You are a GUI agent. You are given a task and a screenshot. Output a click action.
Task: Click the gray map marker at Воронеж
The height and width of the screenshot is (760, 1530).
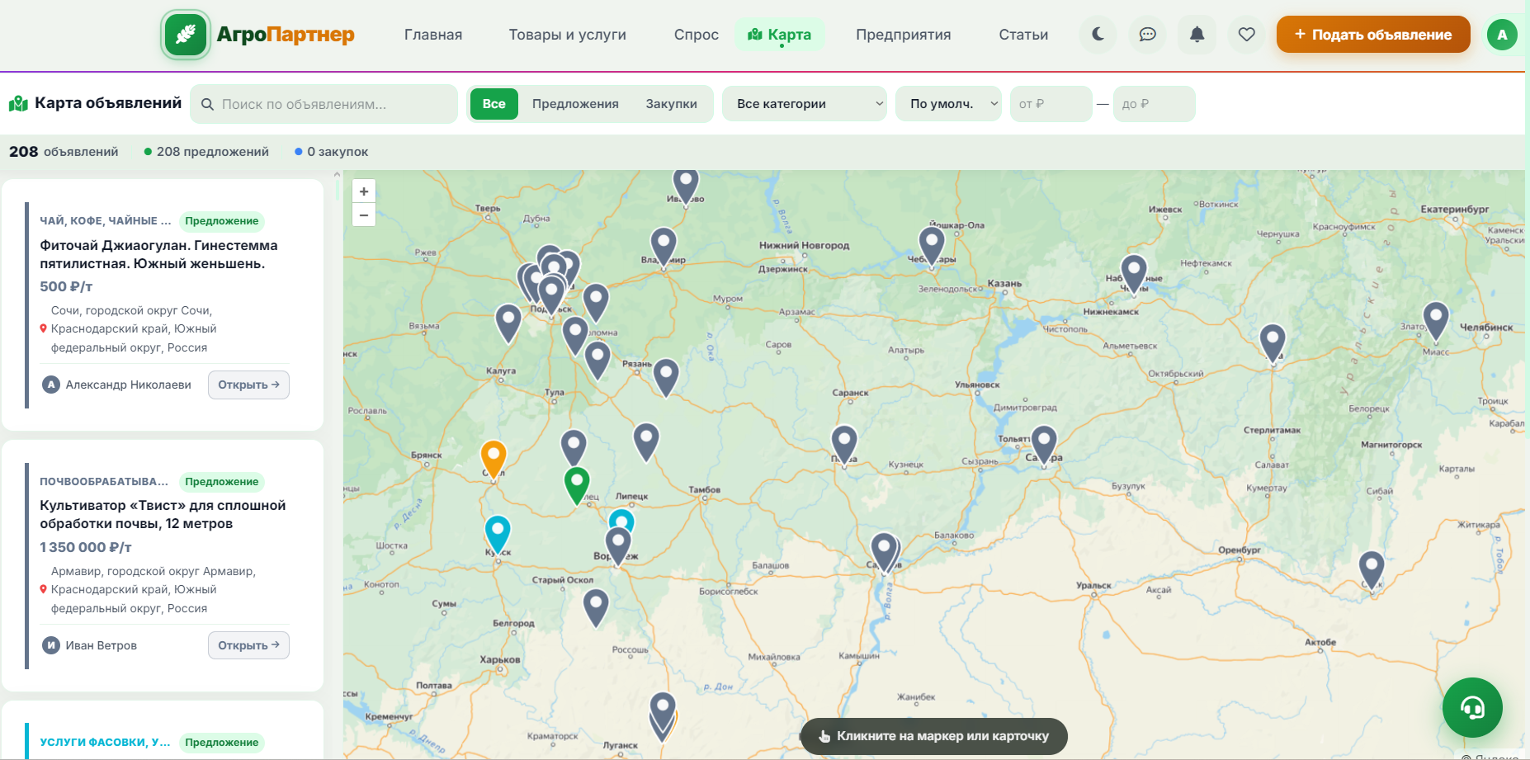(618, 545)
